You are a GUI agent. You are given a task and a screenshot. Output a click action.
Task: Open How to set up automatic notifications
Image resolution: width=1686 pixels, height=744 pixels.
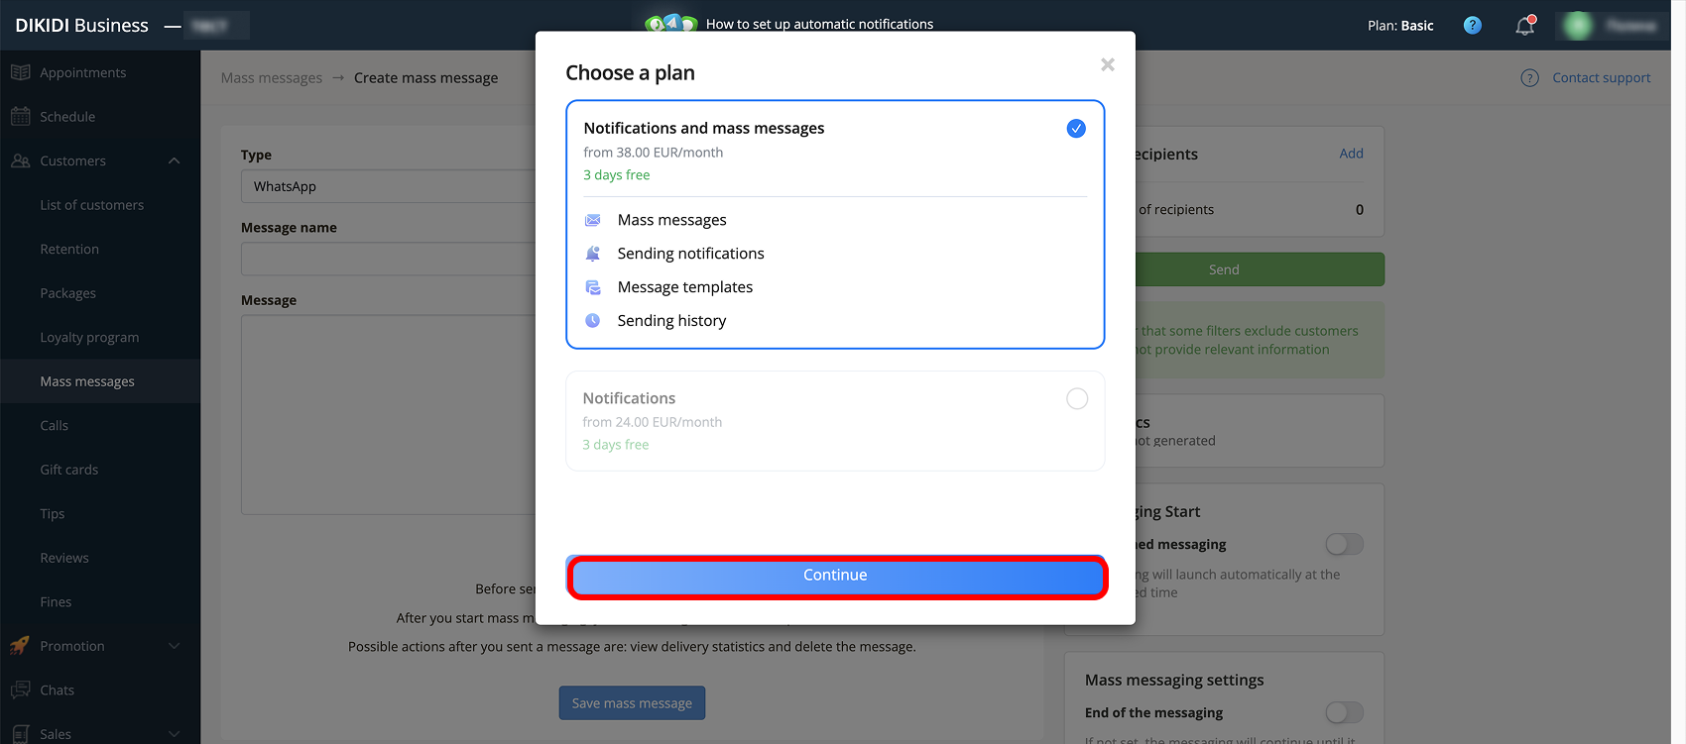coord(819,25)
